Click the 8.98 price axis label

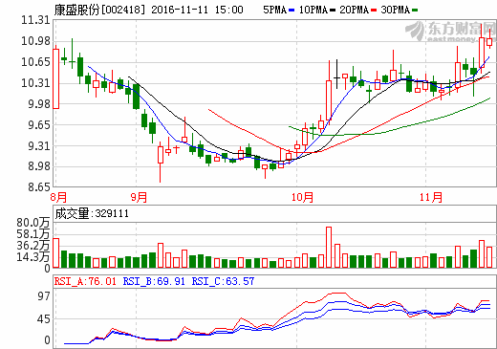click(39, 166)
